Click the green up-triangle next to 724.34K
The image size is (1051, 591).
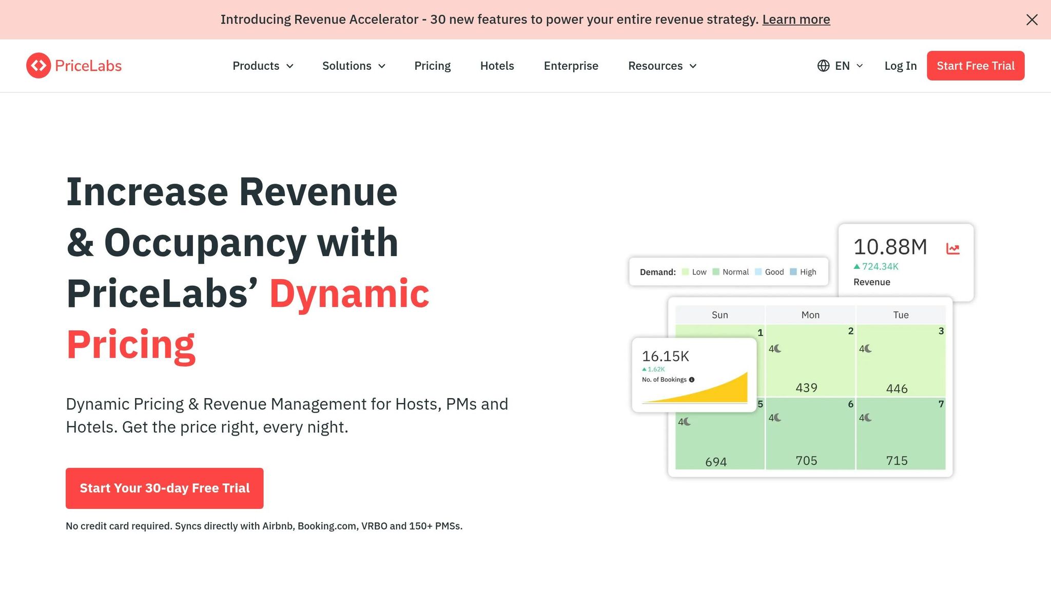857,266
